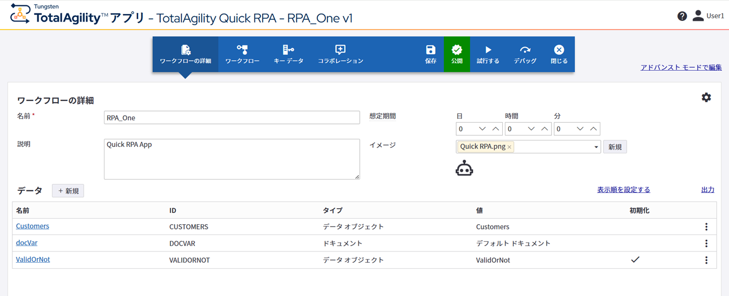Increase the 分 value
Image resolution: width=729 pixels, height=296 pixels.
pos(593,129)
